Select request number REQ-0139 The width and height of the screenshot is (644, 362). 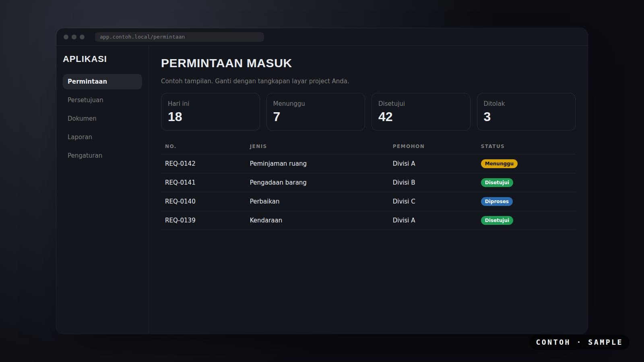pyautogui.click(x=180, y=220)
